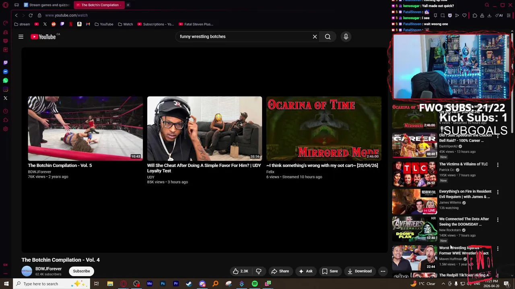This screenshot has height=289, width=515.
Task: Click the 'Type here to search' taskbar box
Action: [x=51, y=284]
